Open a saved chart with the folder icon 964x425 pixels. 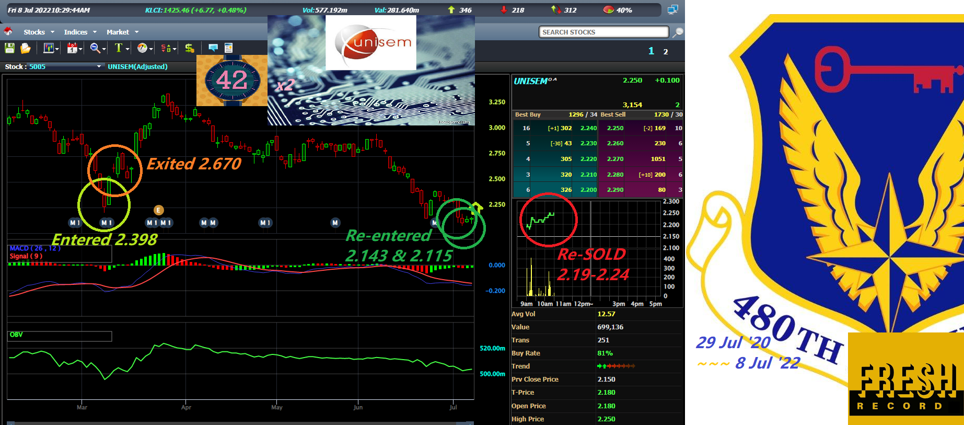25,48
